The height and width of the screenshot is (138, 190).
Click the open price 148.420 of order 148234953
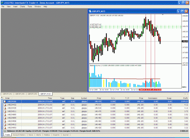(x=98, y=128)
